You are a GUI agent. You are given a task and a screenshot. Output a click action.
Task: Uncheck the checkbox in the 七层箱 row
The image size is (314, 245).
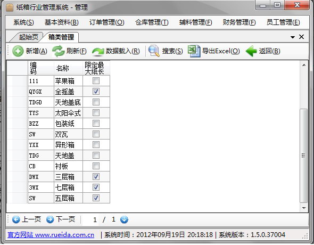96,187
